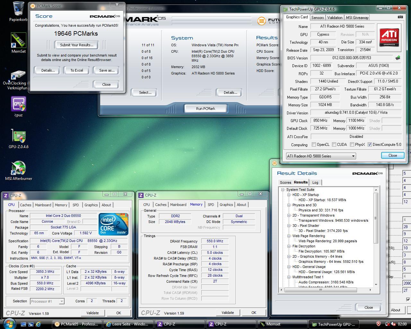Collapse the HDD - General Usage node
This screenshot has width=411, height=329.
click(x=289, y=267)
